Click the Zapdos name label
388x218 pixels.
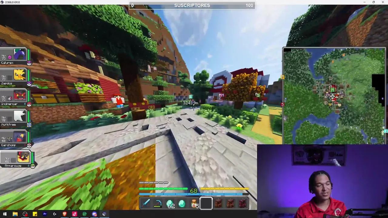pos(7,84)
